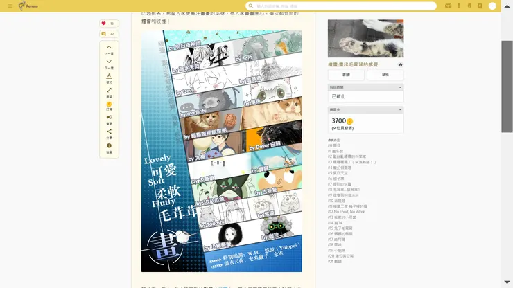Screen dimensions: 513x288
Task: Open text style settings A icon
Action: point(109,78)
